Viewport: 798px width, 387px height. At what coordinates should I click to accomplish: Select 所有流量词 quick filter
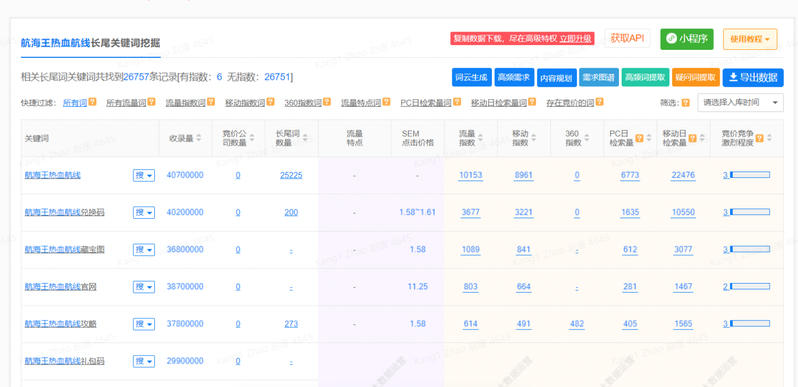pos(126,102)
